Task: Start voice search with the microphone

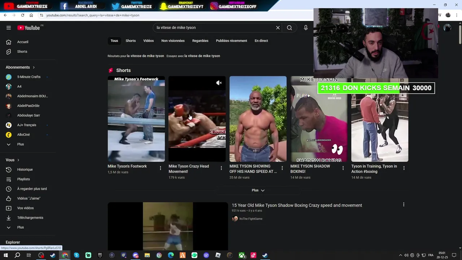Action: (x=306, y=28)
